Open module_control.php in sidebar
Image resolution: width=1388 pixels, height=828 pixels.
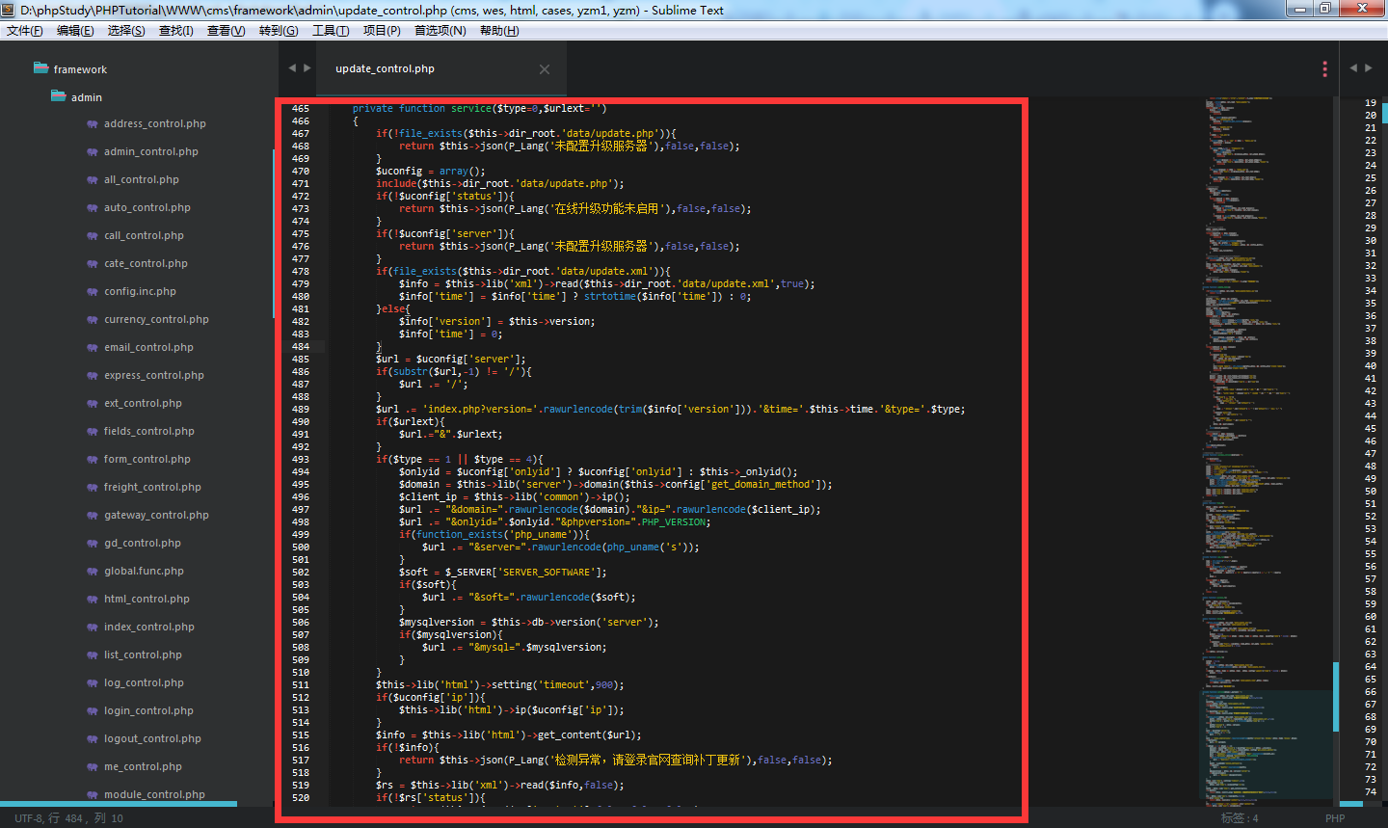tap(154, 794)
